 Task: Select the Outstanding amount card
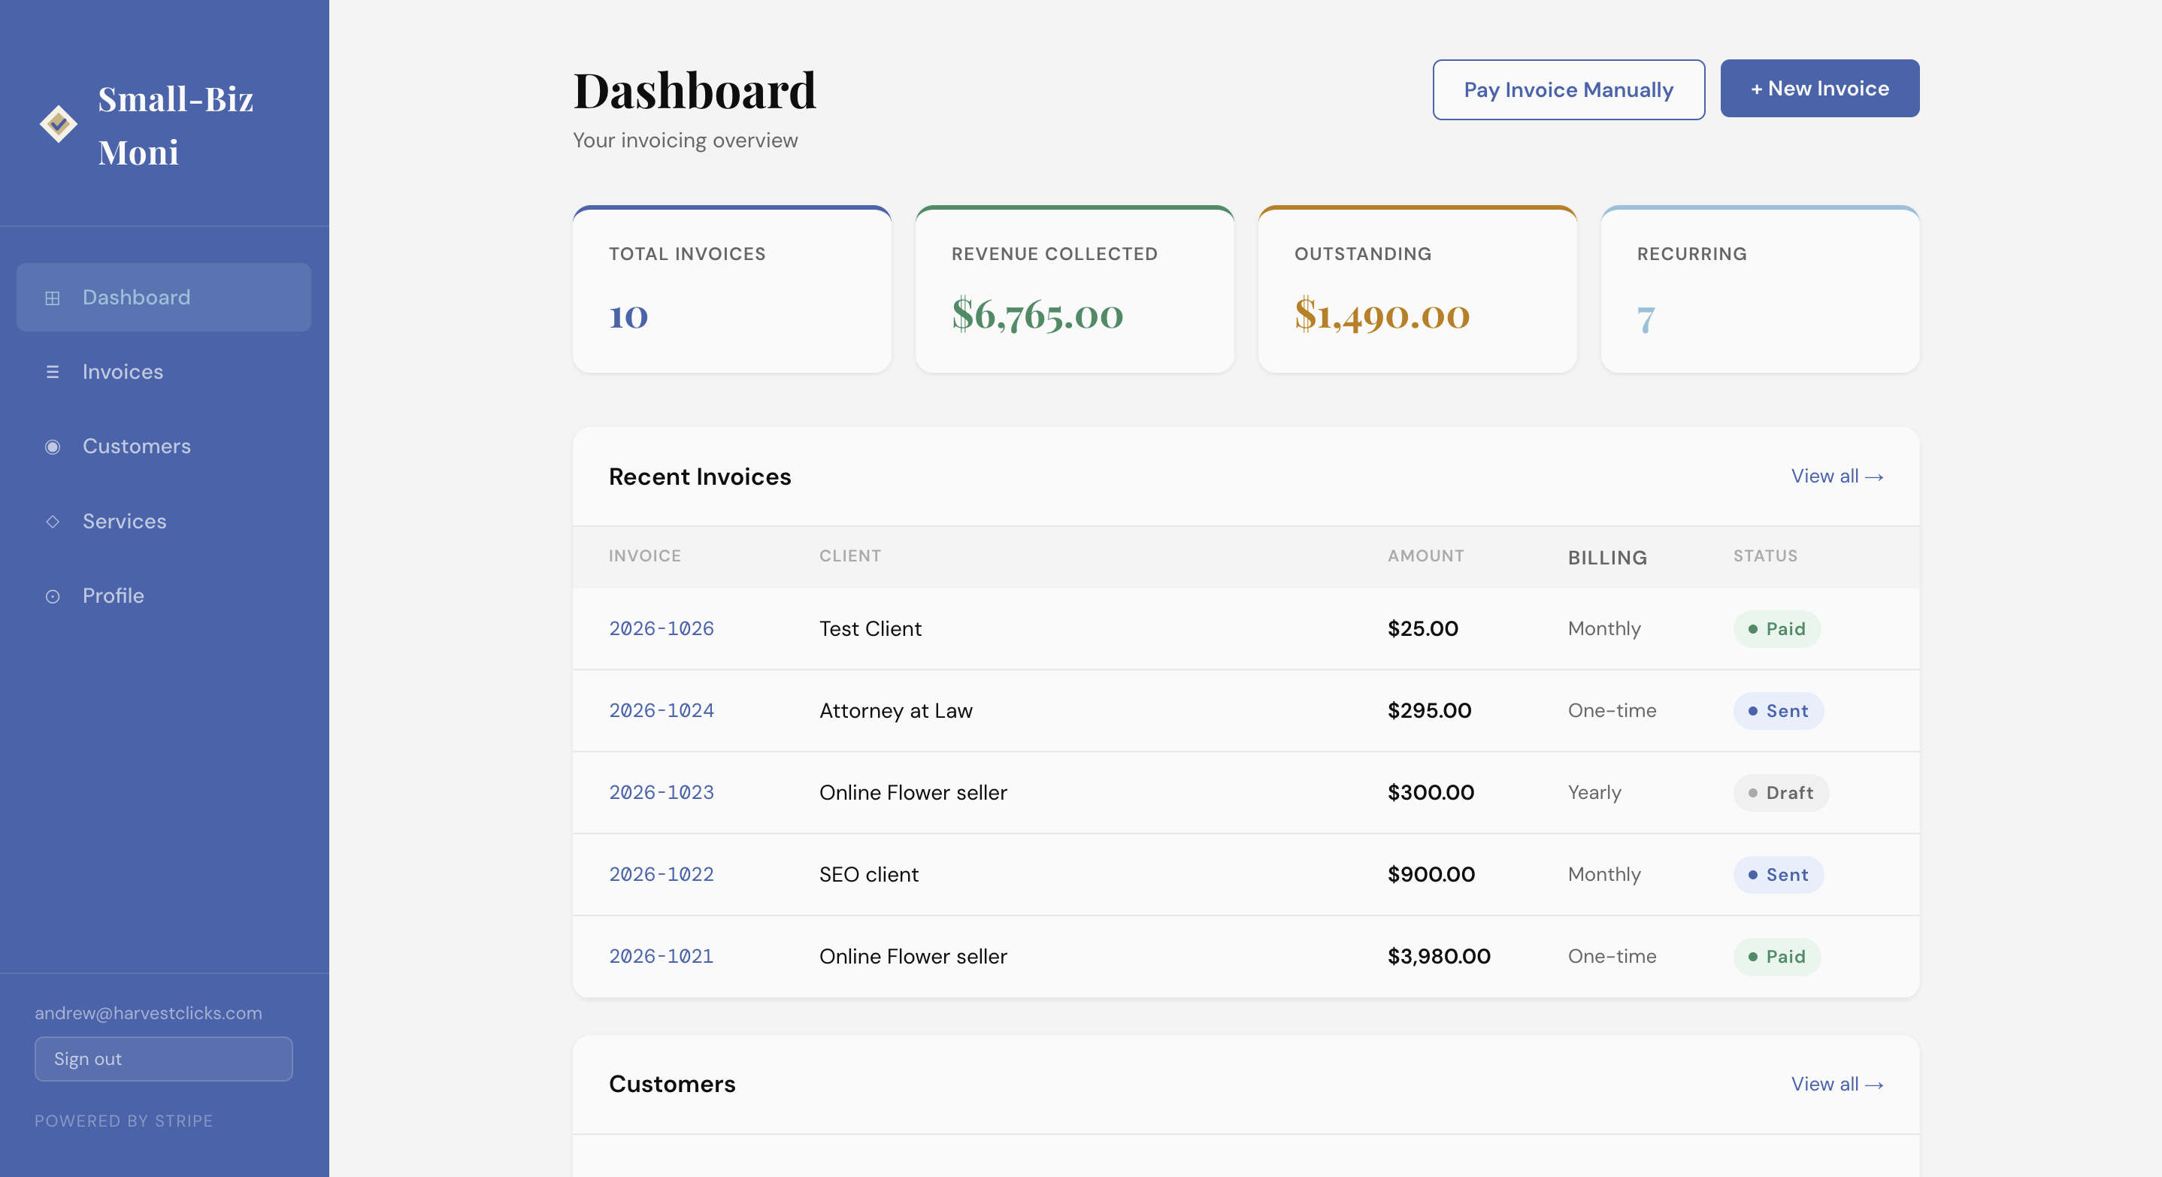click(1417, 289)
